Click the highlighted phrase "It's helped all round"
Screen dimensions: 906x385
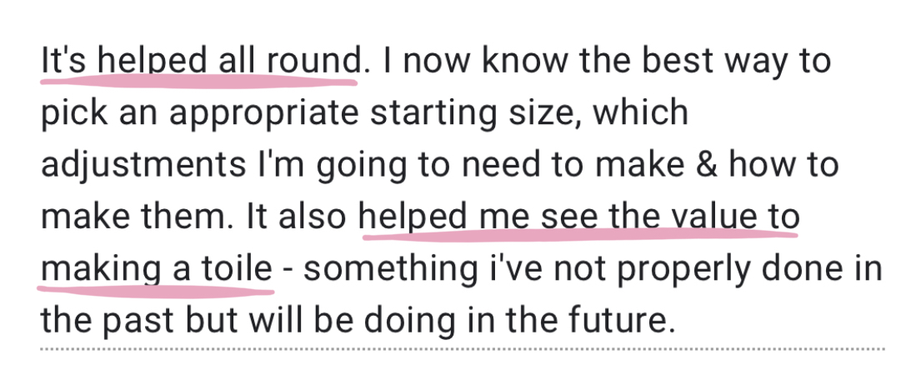point(199,62)
